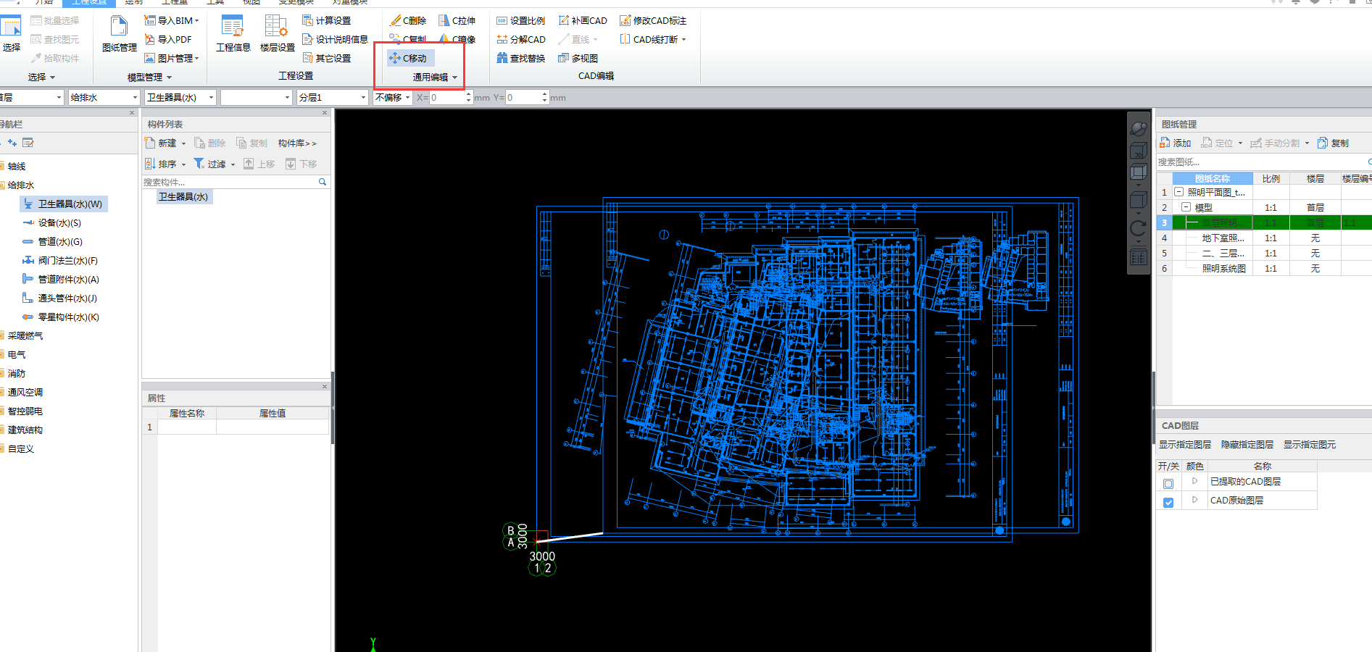Click 设置比例 set scale tool
Screen dimensions: 1372x652
click(520, 20)
